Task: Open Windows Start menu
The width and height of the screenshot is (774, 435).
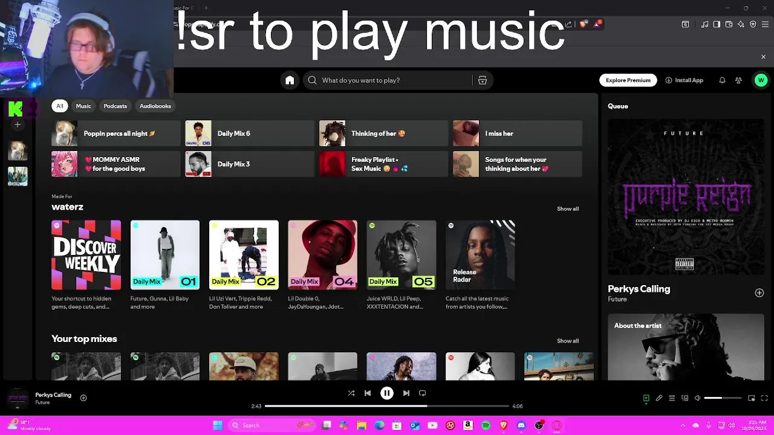Action: pos(218,425)
